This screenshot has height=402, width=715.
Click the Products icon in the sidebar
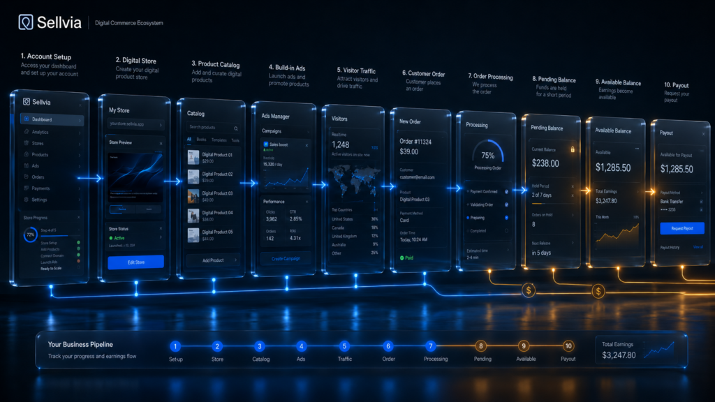(x=27, y=154)
